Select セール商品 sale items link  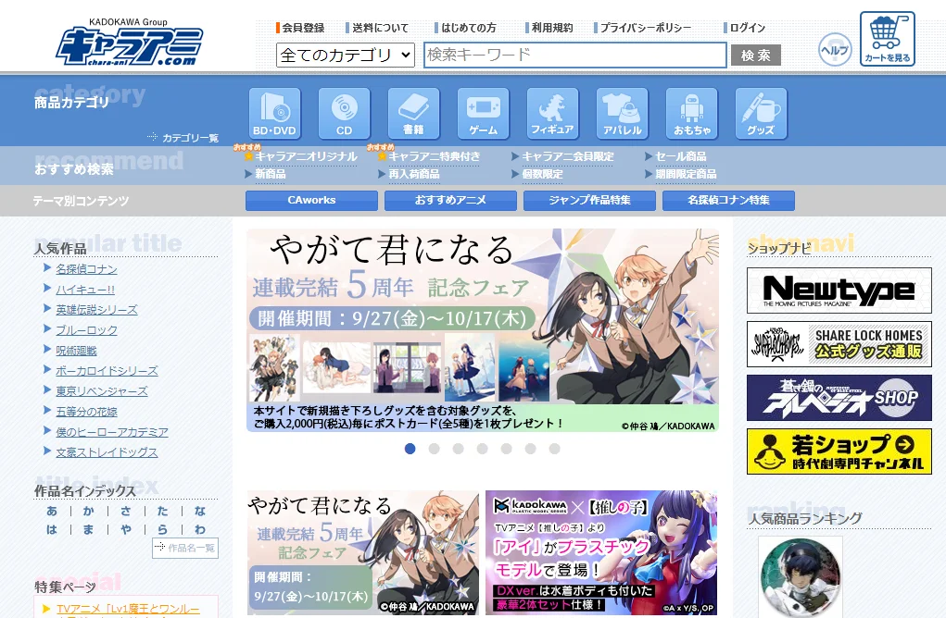[680, 156]
